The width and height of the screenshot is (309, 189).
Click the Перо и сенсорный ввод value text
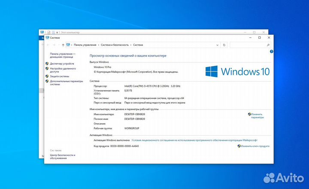pos(154,103)
